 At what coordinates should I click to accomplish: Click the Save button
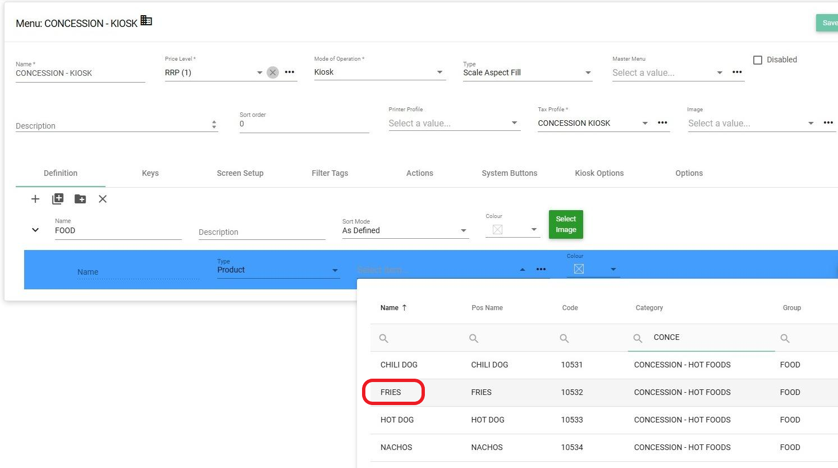[x=827, y=23]
